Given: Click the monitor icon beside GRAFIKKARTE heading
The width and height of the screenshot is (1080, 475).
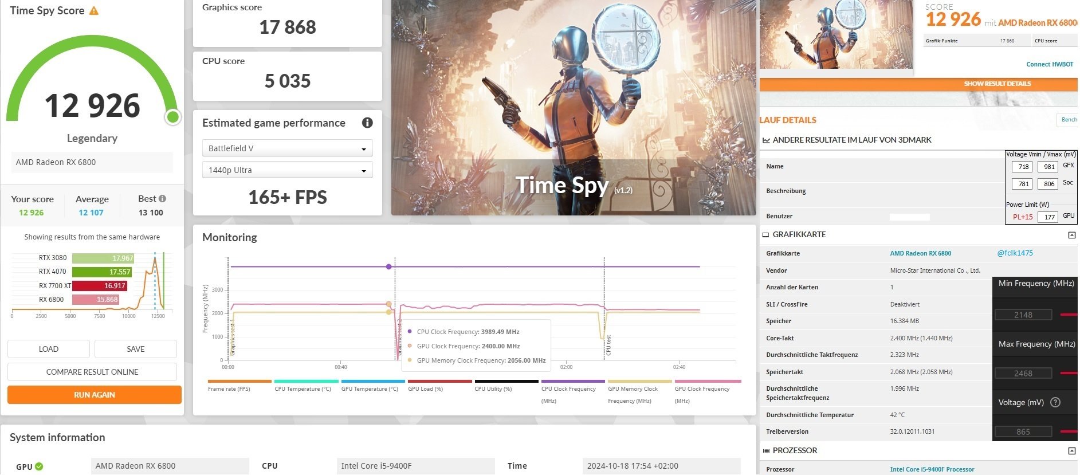Looking at the screenshot, I should [765, 235].
